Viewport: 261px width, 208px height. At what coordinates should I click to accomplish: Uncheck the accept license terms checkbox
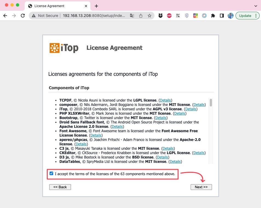51,174
